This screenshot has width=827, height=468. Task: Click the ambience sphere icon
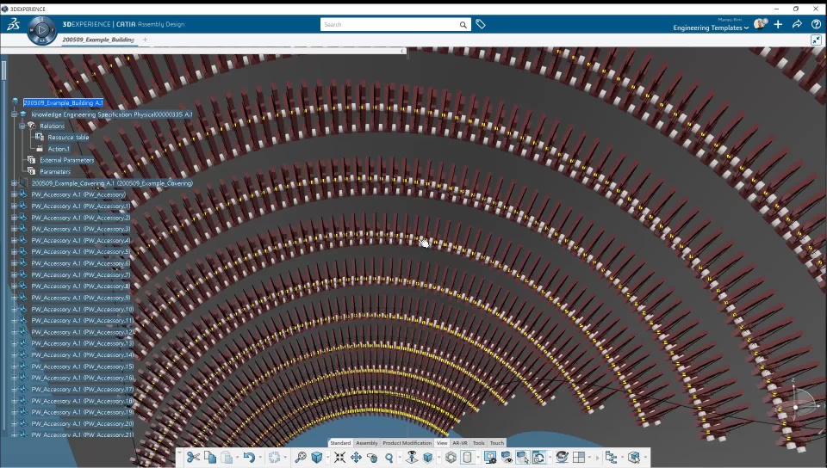563,458
